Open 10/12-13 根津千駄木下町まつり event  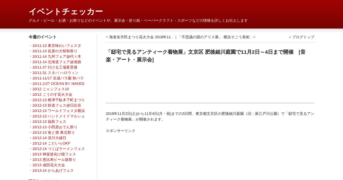click(59, 100)
